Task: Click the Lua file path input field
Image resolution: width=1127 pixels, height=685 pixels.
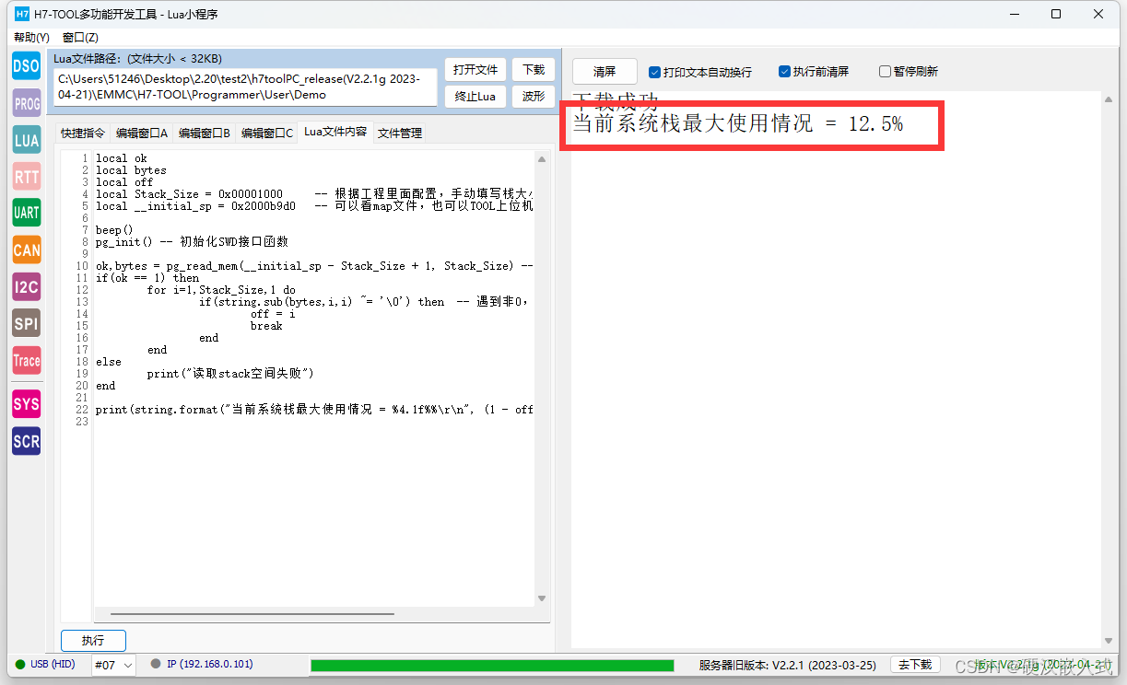Action: pyautogui.click(x=245, y=87)
